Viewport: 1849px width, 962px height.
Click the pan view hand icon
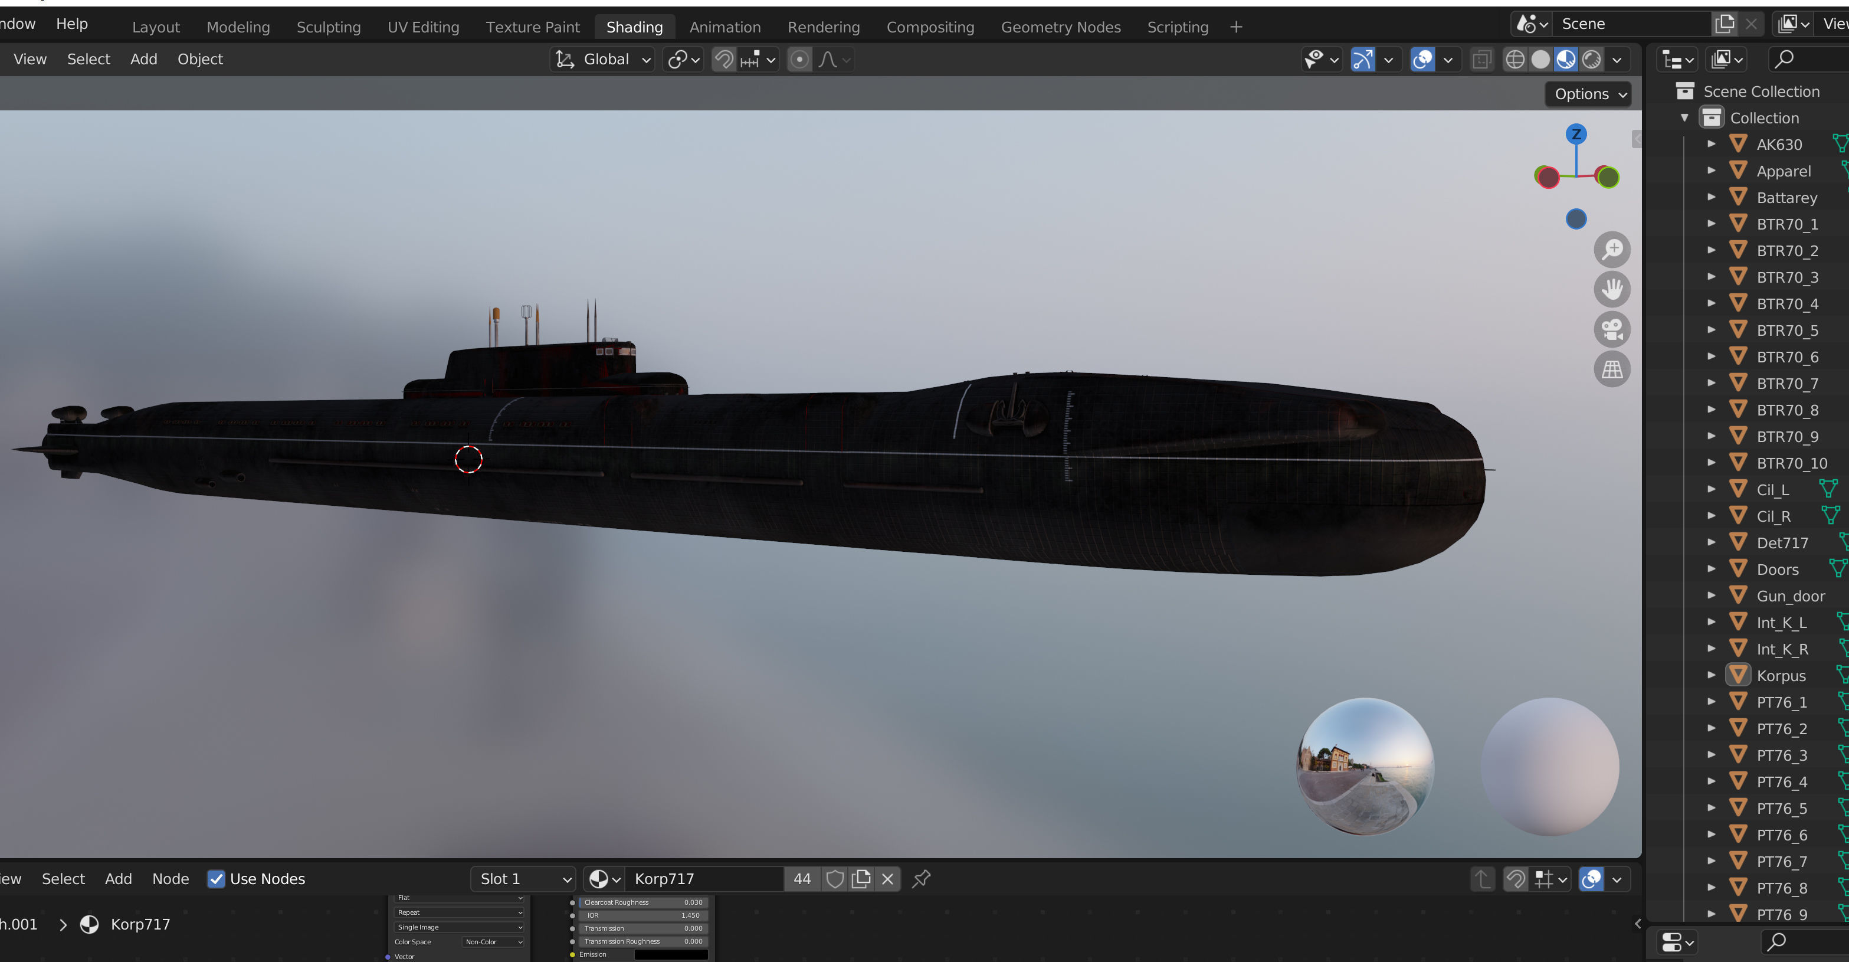point(1612,289)
